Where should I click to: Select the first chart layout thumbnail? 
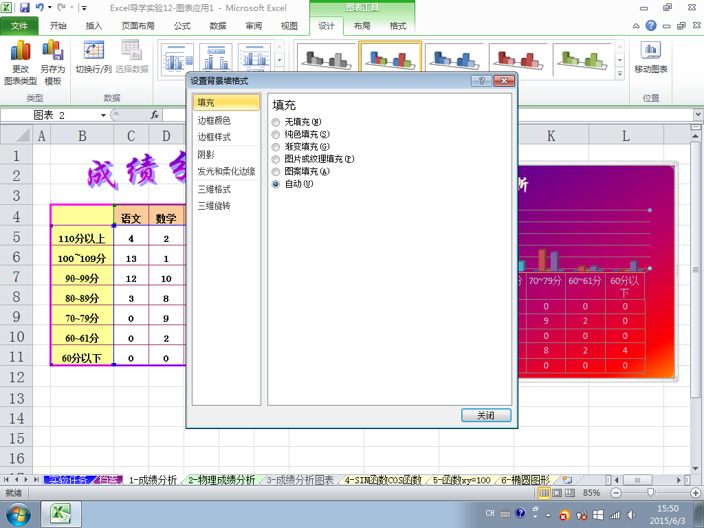click(x=177, y=56)
